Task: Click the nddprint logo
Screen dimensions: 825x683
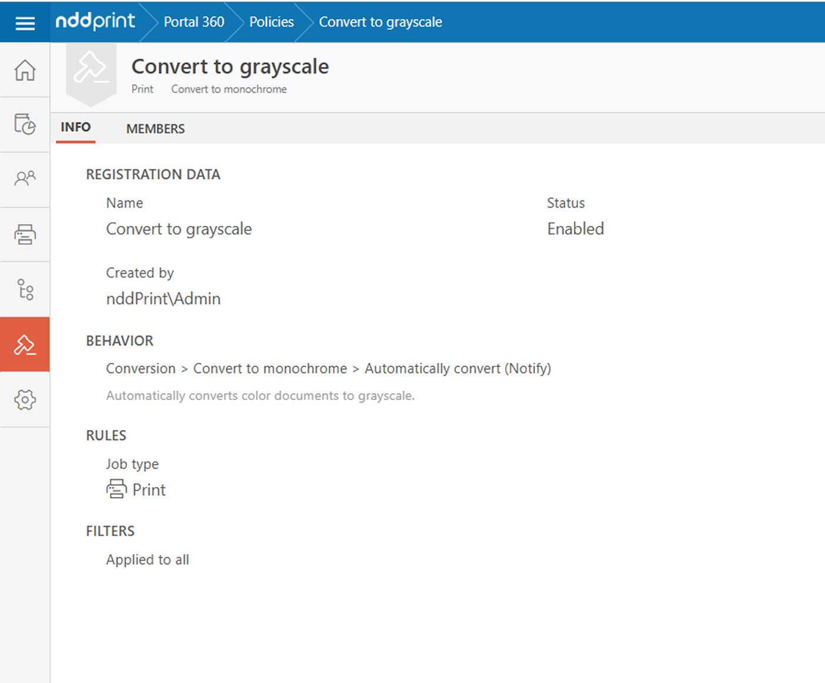Action: coord(95,22)
